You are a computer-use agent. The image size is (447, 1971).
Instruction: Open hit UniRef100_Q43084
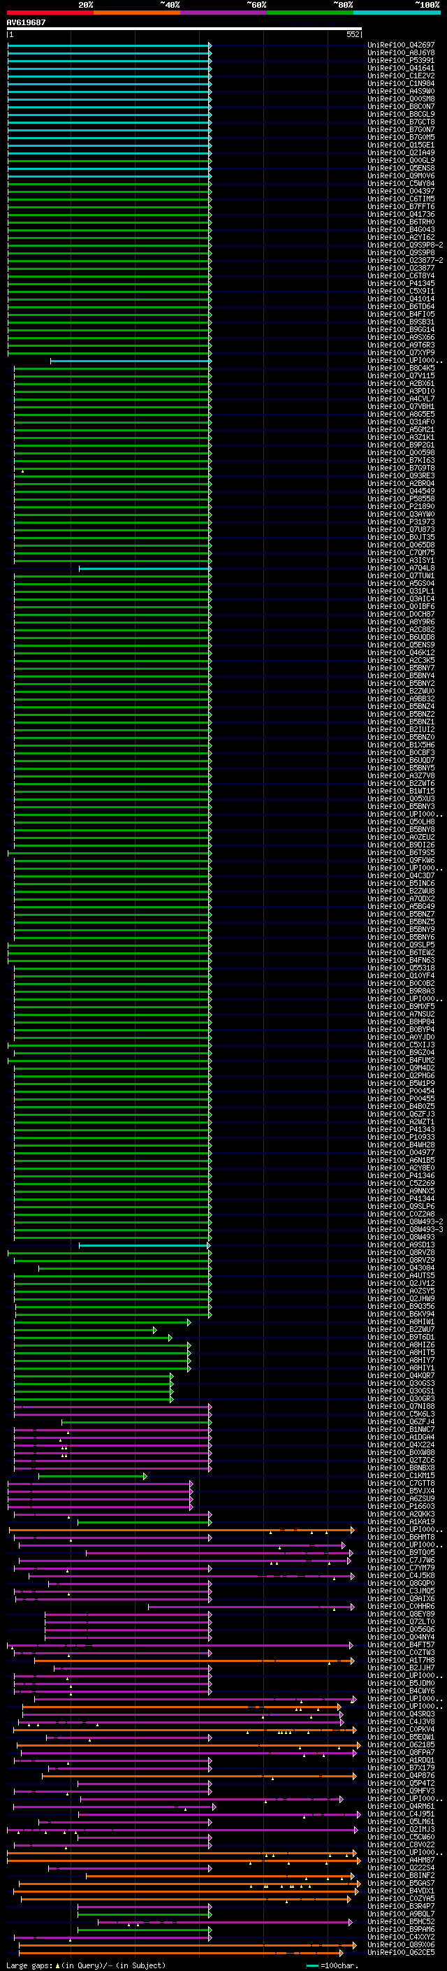tap(400, 1268)
